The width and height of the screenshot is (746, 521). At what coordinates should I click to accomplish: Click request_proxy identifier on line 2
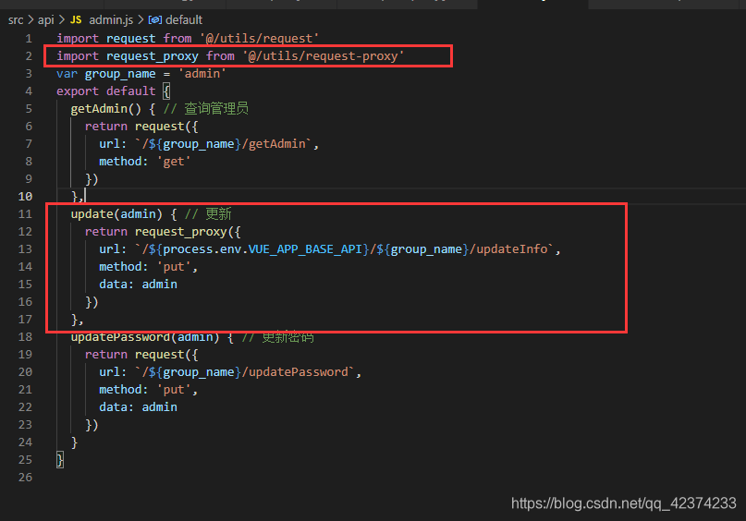153,56
